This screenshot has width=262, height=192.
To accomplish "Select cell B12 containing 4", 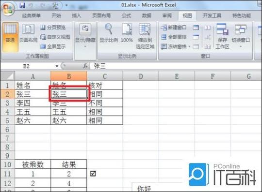I will pyautogui.click(x=69, y=183).
